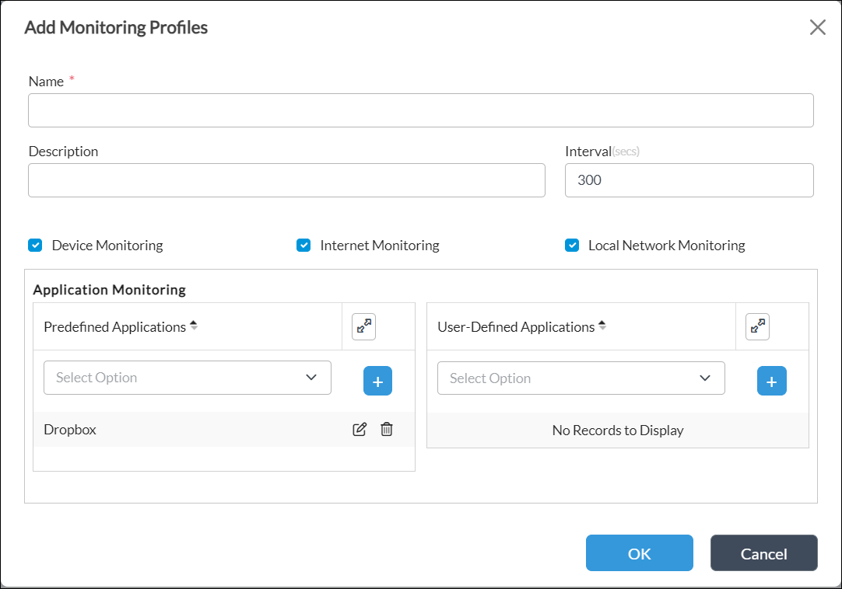Open the User-Defined Applications Select Option dropdown

pos(581,378)
